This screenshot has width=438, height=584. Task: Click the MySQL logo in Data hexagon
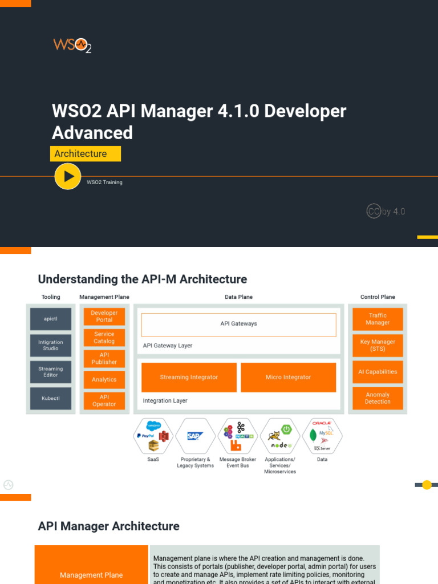(x=326, y=432)
